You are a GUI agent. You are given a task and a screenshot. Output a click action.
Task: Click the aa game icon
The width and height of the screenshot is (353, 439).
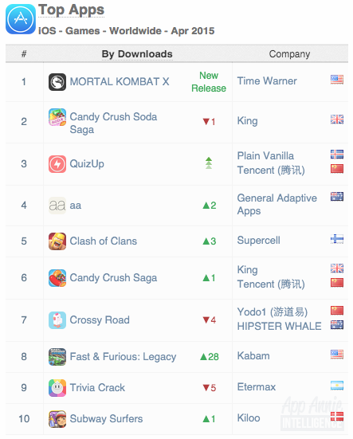[57, 206]
